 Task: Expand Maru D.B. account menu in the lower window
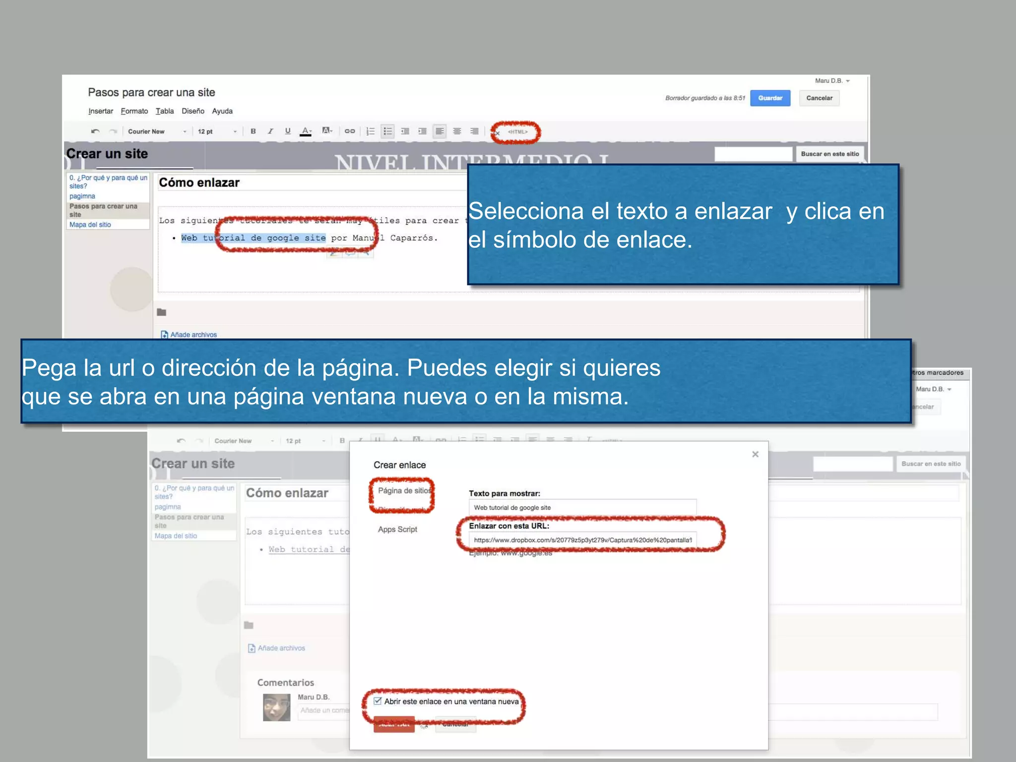click(934, 389)
